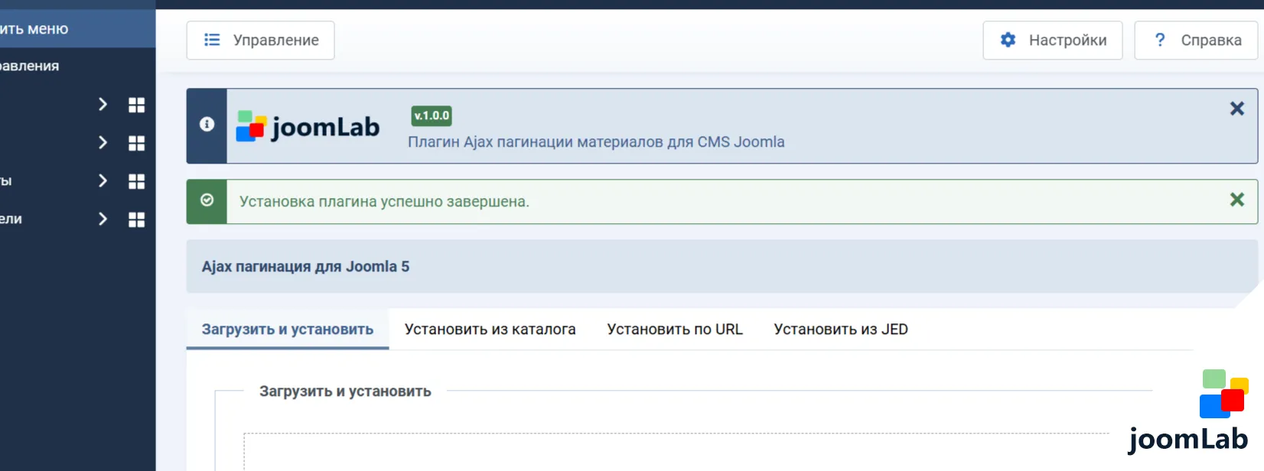Viewport: 1264px width, 471px height.
Task: Open Настройки options button
Action: [1052, 41]
